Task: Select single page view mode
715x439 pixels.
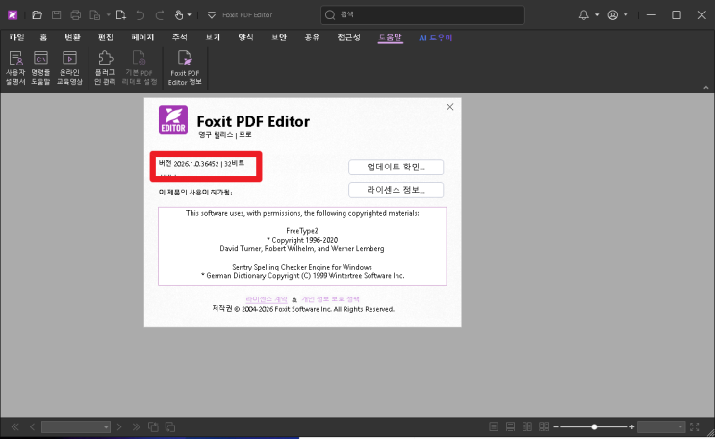Action: [494, 427]
